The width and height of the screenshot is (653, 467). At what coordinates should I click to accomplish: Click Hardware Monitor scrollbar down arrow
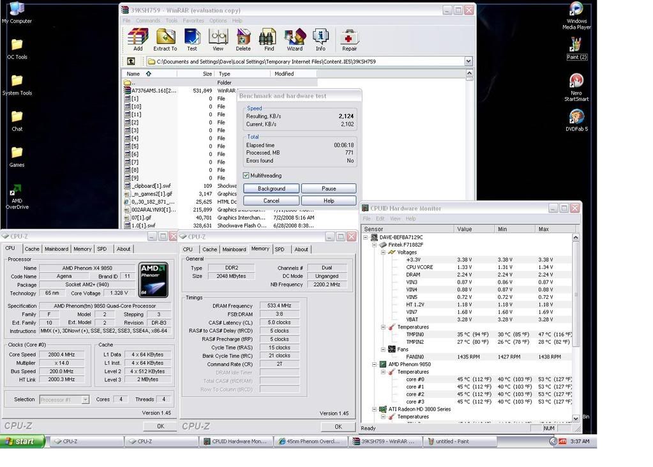576,418
